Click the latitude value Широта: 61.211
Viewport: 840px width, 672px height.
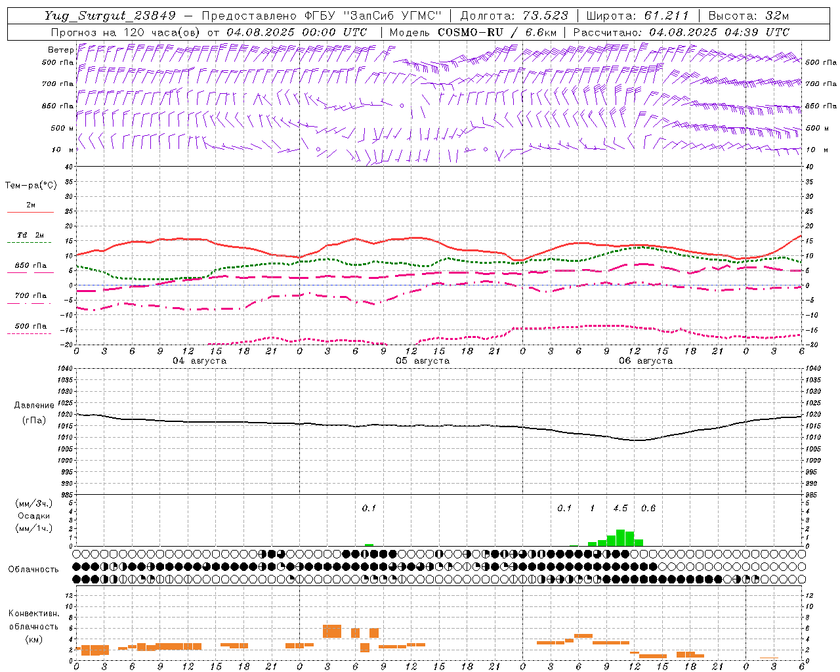pyautogui.click(x=637, y=16)
